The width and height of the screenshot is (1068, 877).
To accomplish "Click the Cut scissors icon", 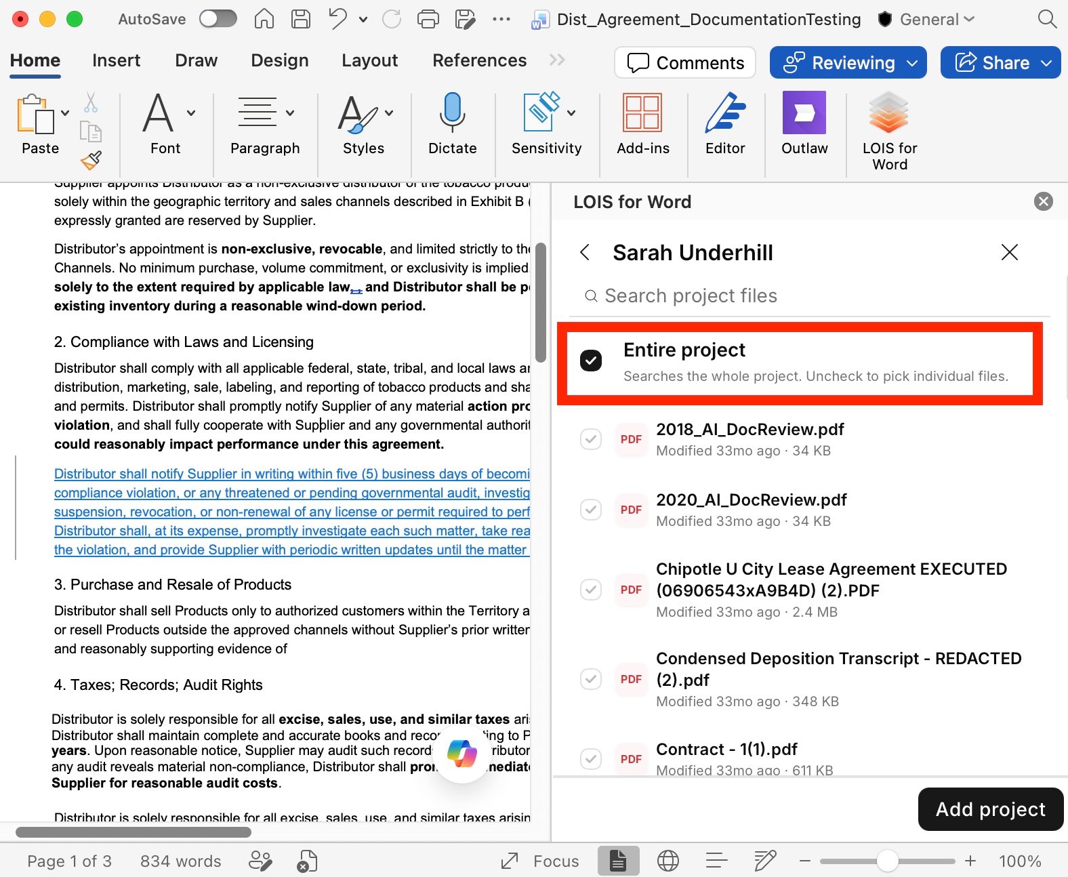I will (x=91, y=102).
